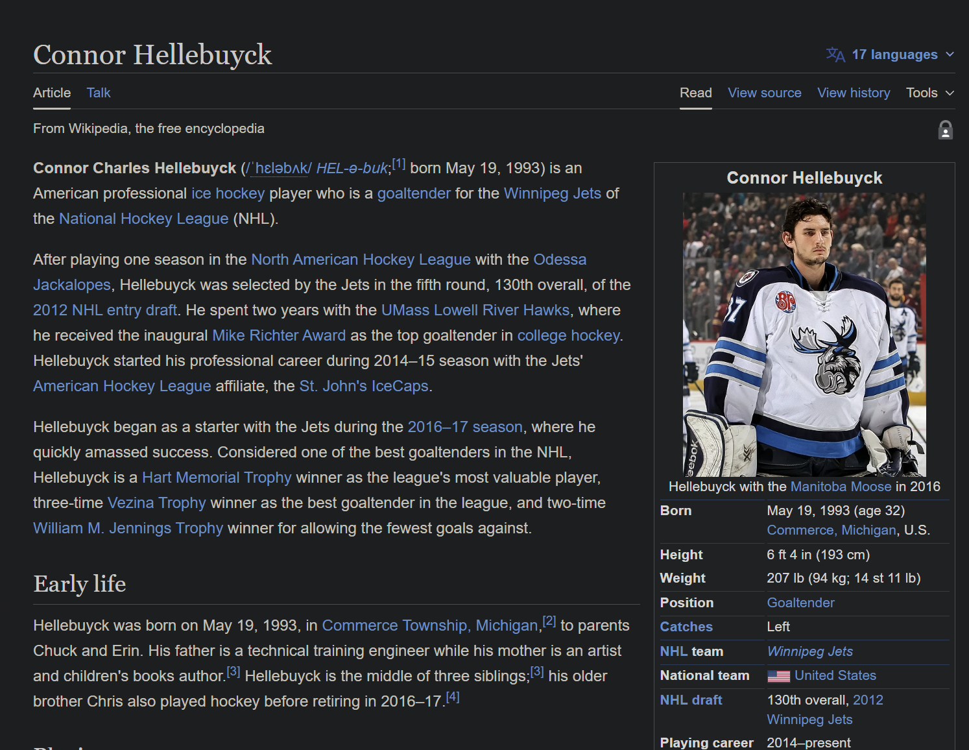This screenshot has width=969, height=750.
Task: Switch to the Talk tab
Action: click(99, 93)
